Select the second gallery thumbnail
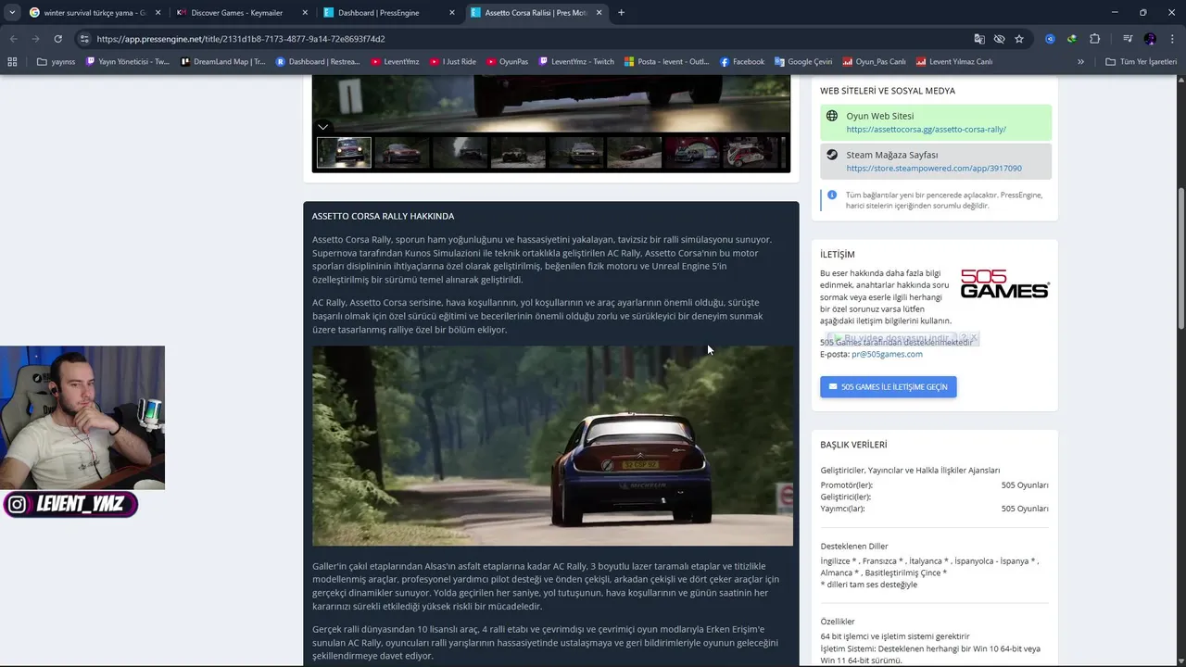 click(x=401, y=153)
